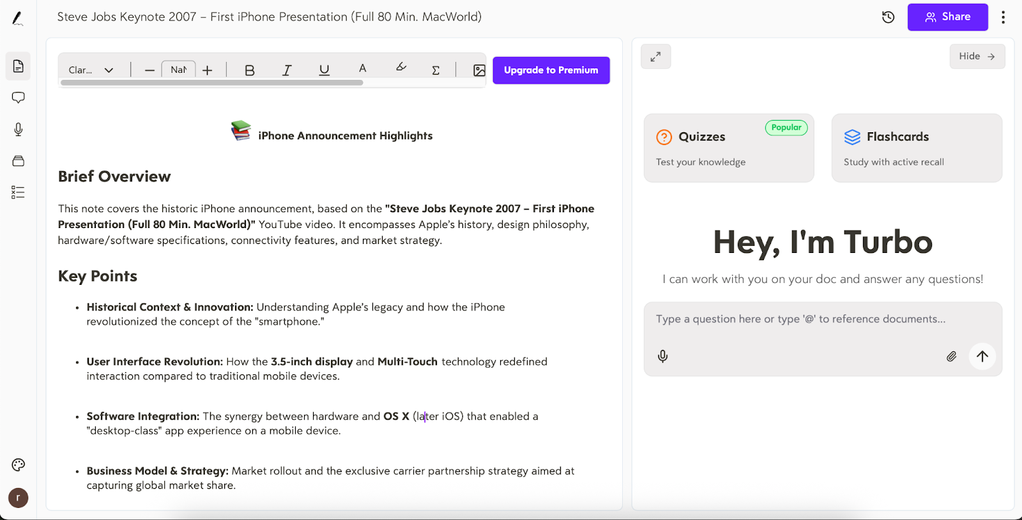Expand the font family dropdown

click(x=91, y=70)
